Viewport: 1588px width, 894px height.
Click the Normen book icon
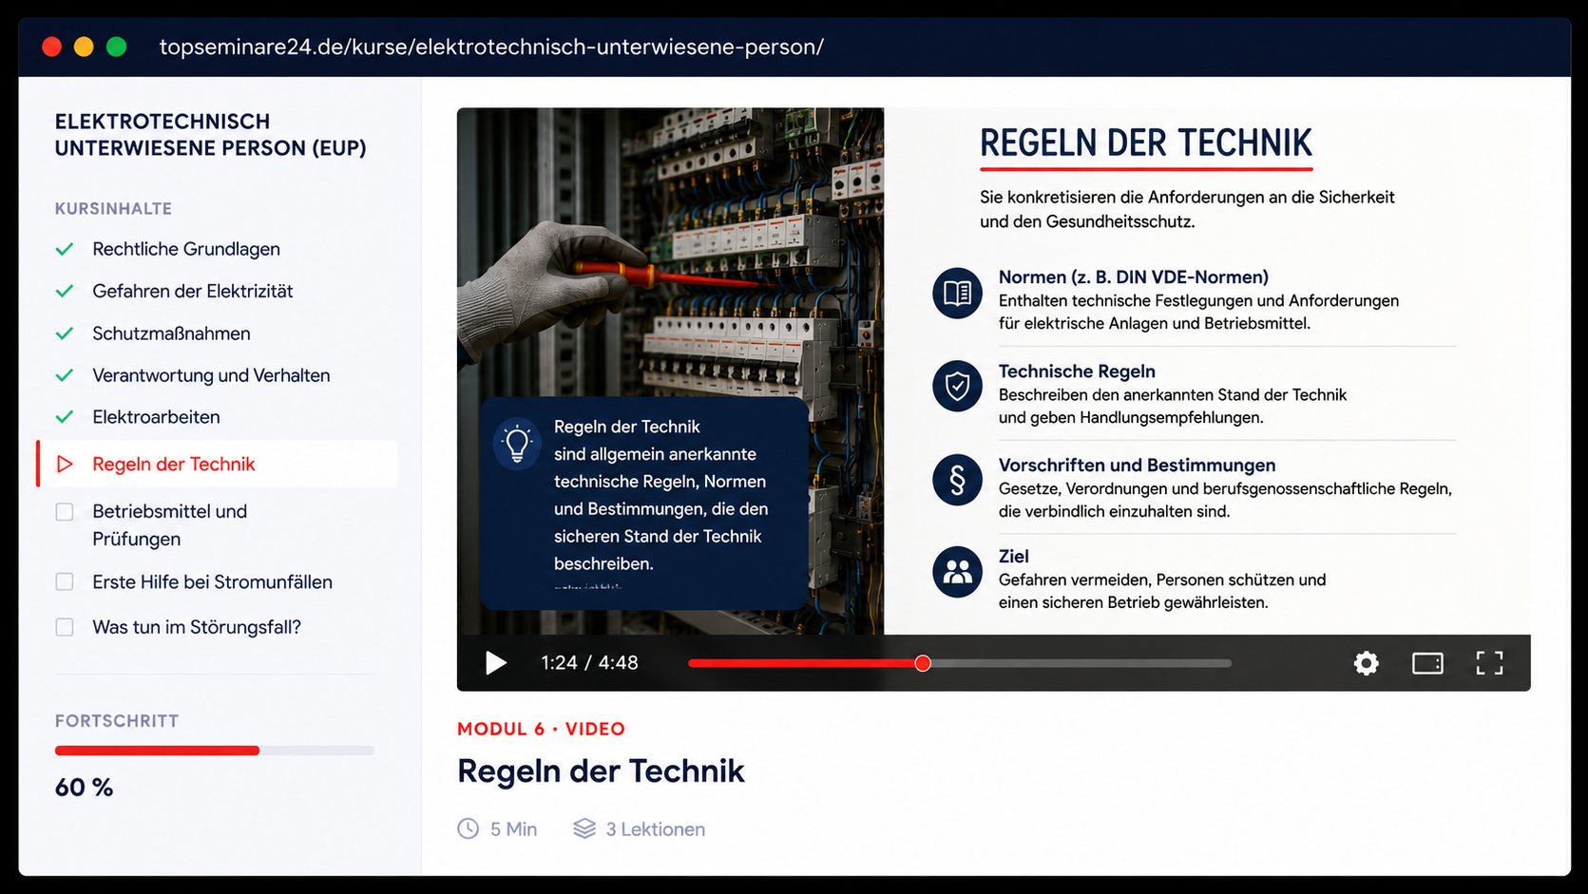[957, 293]
